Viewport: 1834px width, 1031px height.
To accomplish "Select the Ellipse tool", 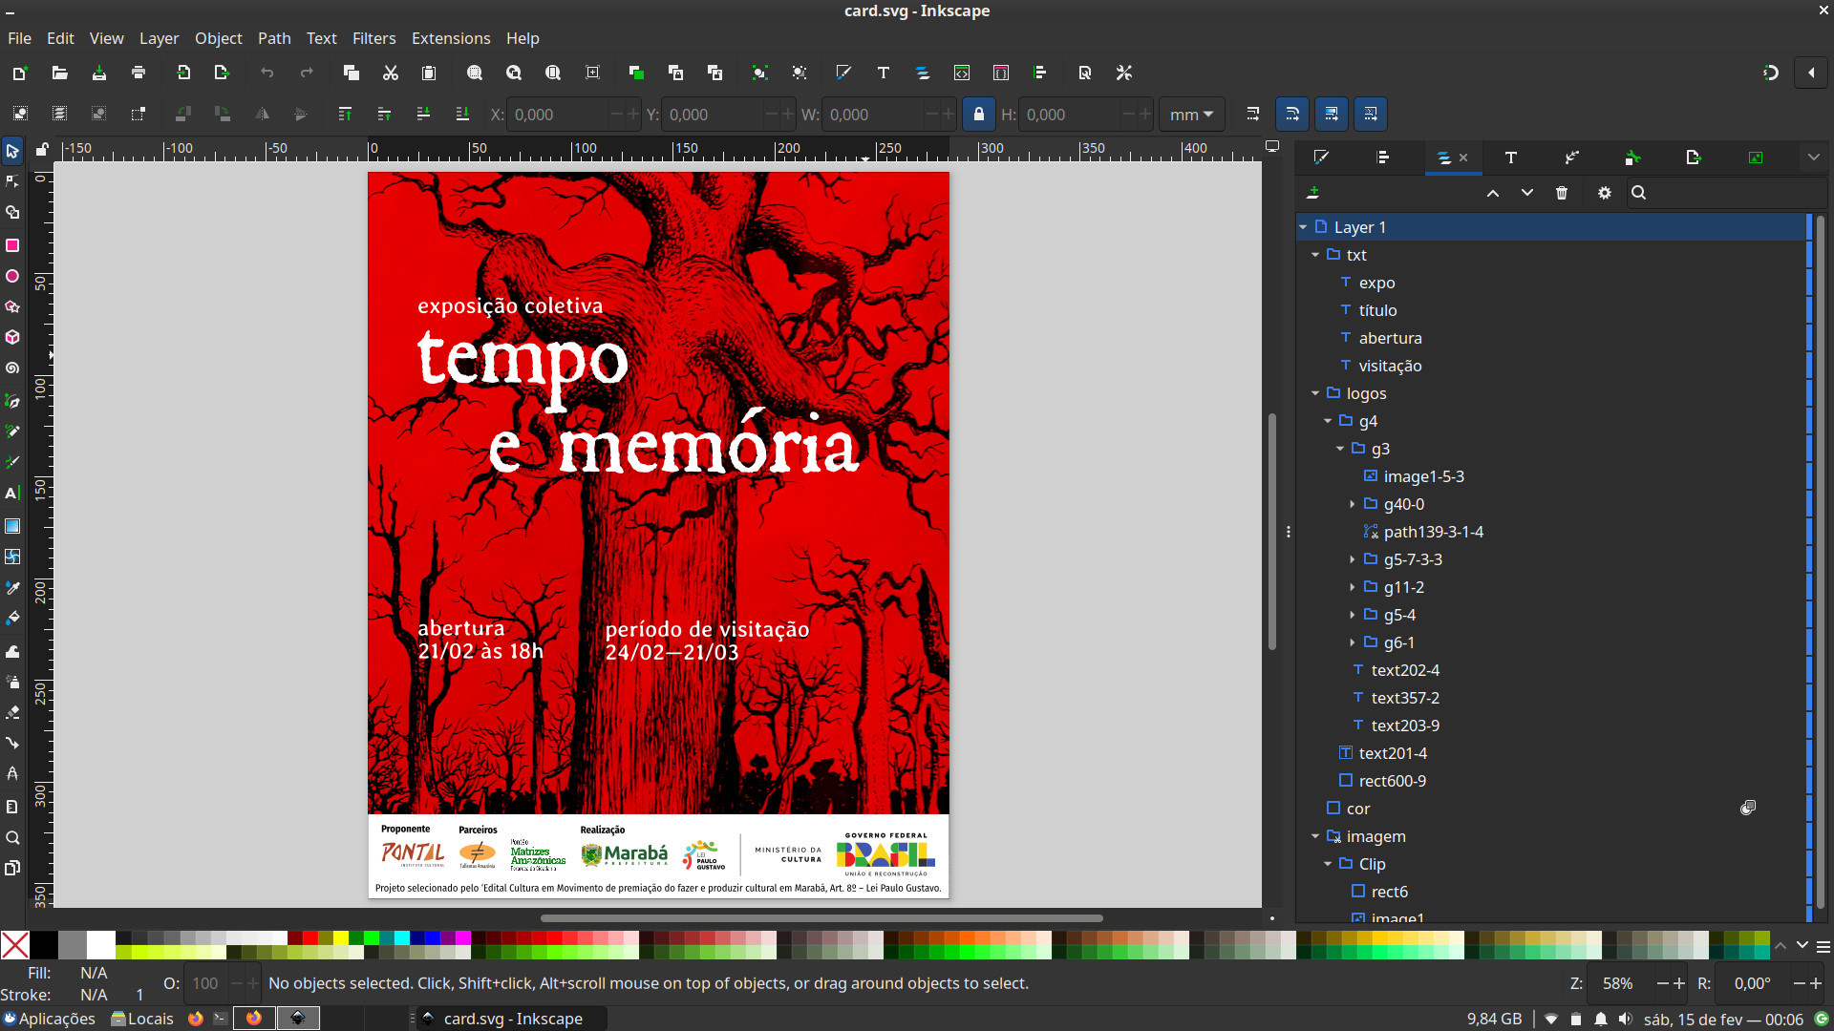I will (12, 276).
